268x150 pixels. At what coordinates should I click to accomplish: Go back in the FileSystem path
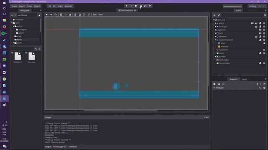12,15
